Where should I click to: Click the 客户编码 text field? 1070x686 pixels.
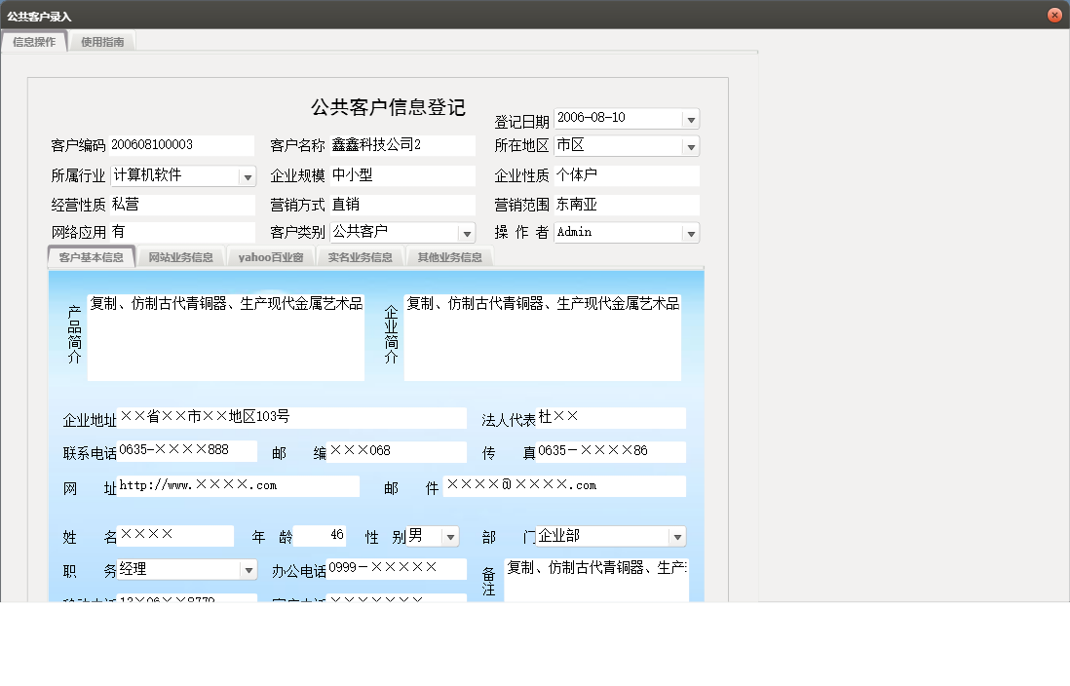[181, 145]
